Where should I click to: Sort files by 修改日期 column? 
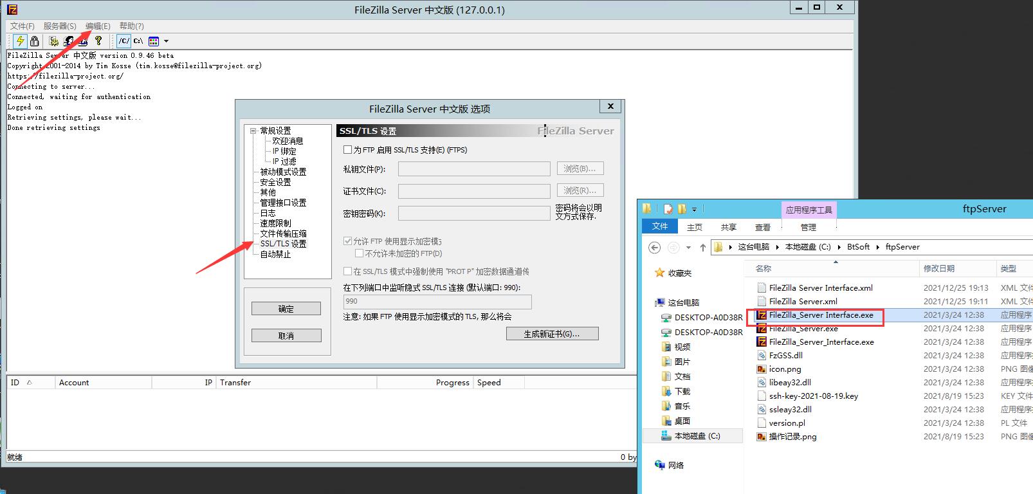[956, 269]
